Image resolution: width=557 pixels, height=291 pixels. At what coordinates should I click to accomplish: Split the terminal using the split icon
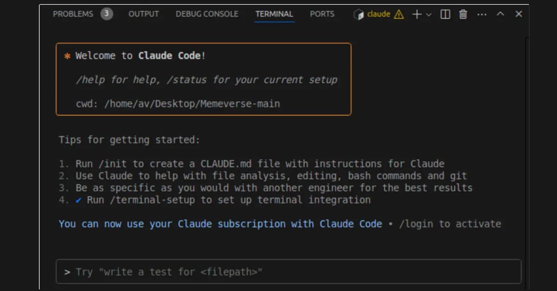pos(445,14)
